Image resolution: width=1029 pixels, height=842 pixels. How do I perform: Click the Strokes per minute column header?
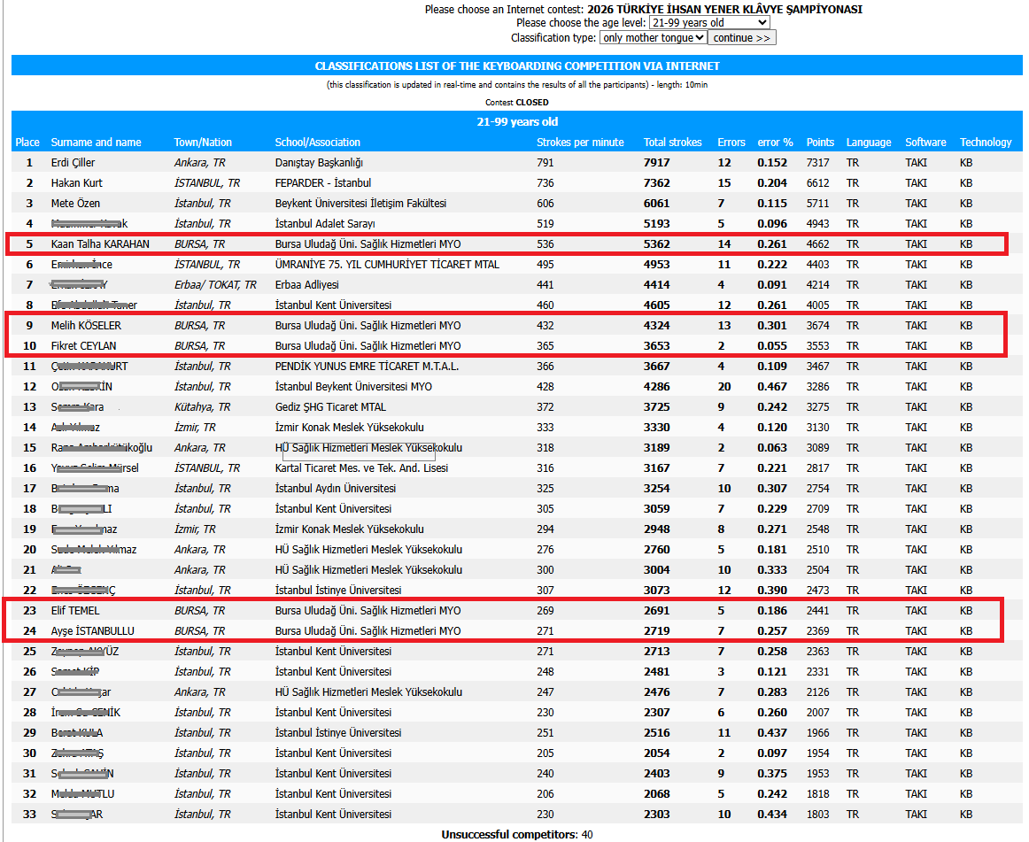point(580,143)
